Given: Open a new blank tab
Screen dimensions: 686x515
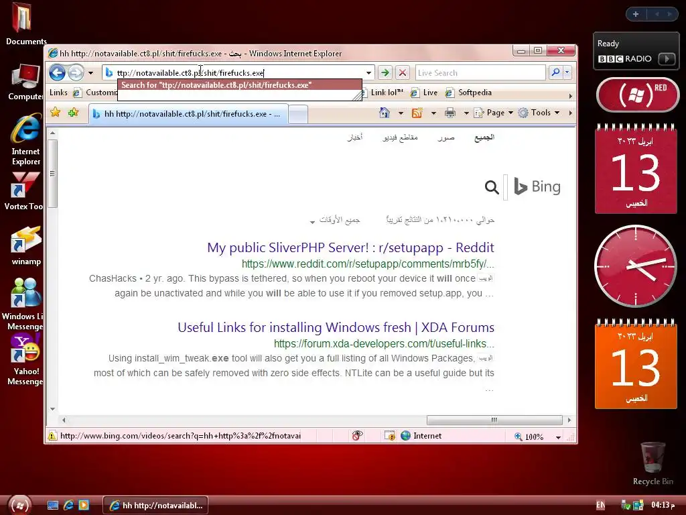Looking at the screenshot, I should click(x=298, y=115).
